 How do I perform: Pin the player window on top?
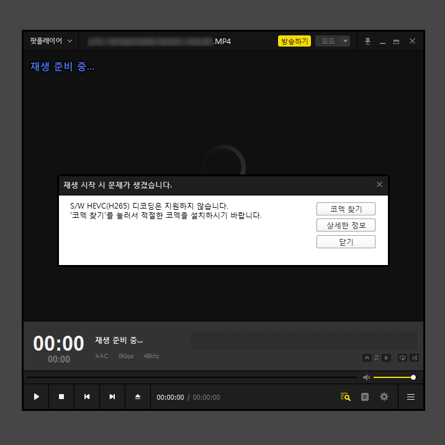coord(367,42)
